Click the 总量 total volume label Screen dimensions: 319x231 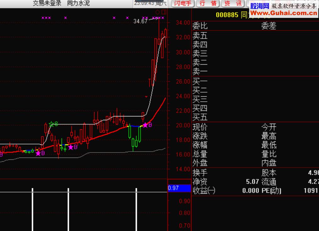200,154
